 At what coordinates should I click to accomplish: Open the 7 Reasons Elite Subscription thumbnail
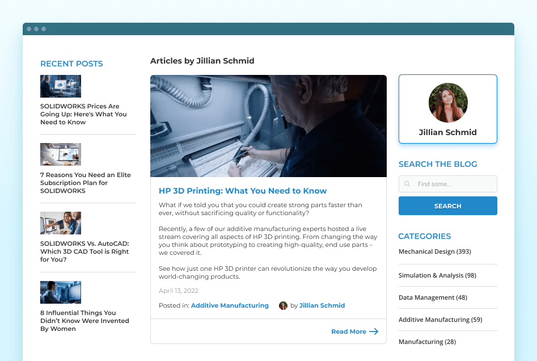[61, 154]
